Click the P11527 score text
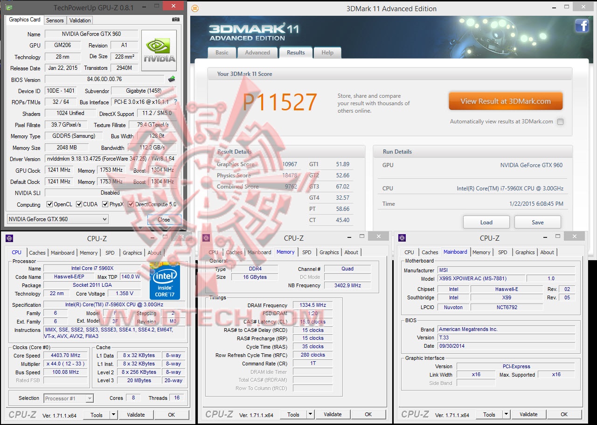 pyautogui.click(x=280, y=102)
